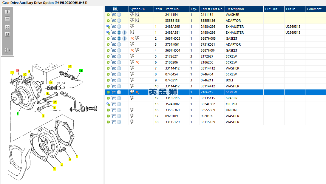326x184 pixels.
Task: Sort by the Description column header
Action: coord(244,9)
